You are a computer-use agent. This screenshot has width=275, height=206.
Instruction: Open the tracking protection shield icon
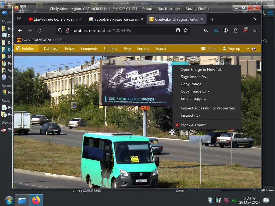click(60, 31)
